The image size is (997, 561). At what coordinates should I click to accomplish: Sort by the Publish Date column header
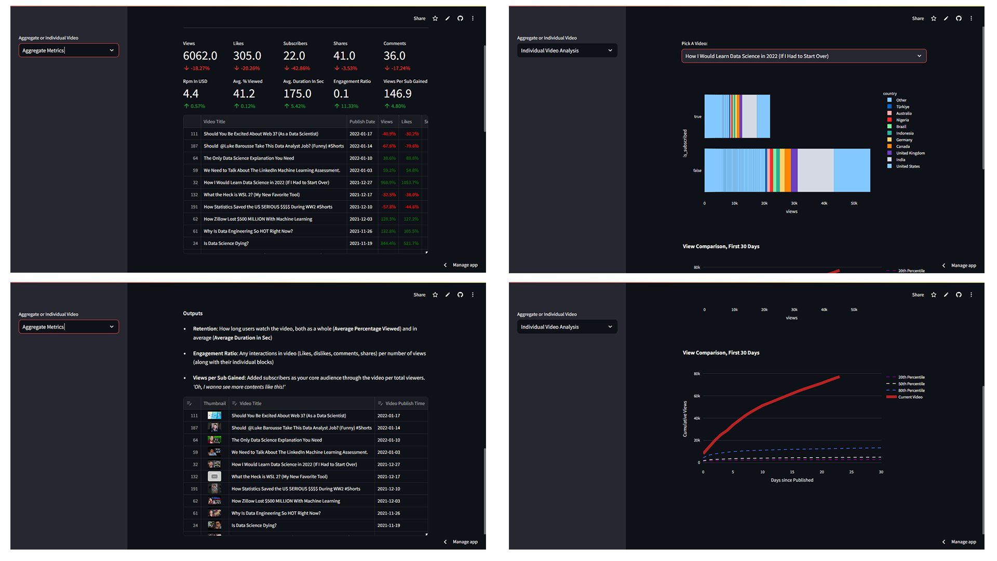[x=362, y=122]
